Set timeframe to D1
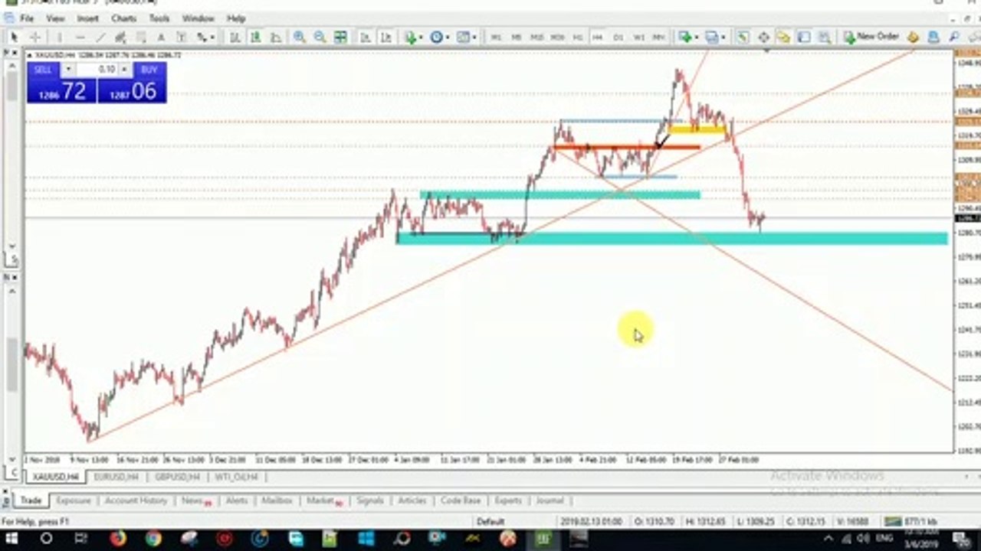Image resolution: width=981 pixels, height=551 pixels. pyautogui.click(x=618, y=37)
